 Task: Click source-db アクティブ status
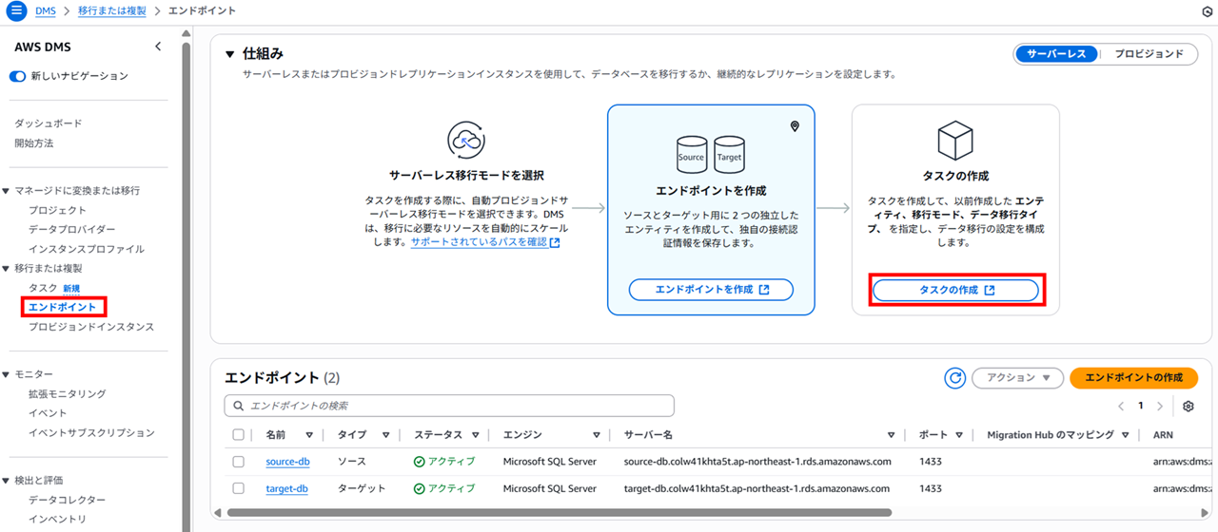(x=444, y=462)
